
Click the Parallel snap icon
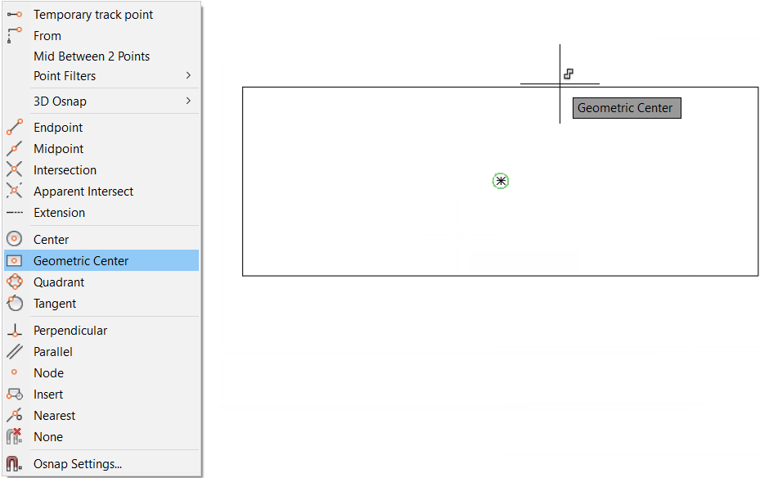[x=15, y=351]
